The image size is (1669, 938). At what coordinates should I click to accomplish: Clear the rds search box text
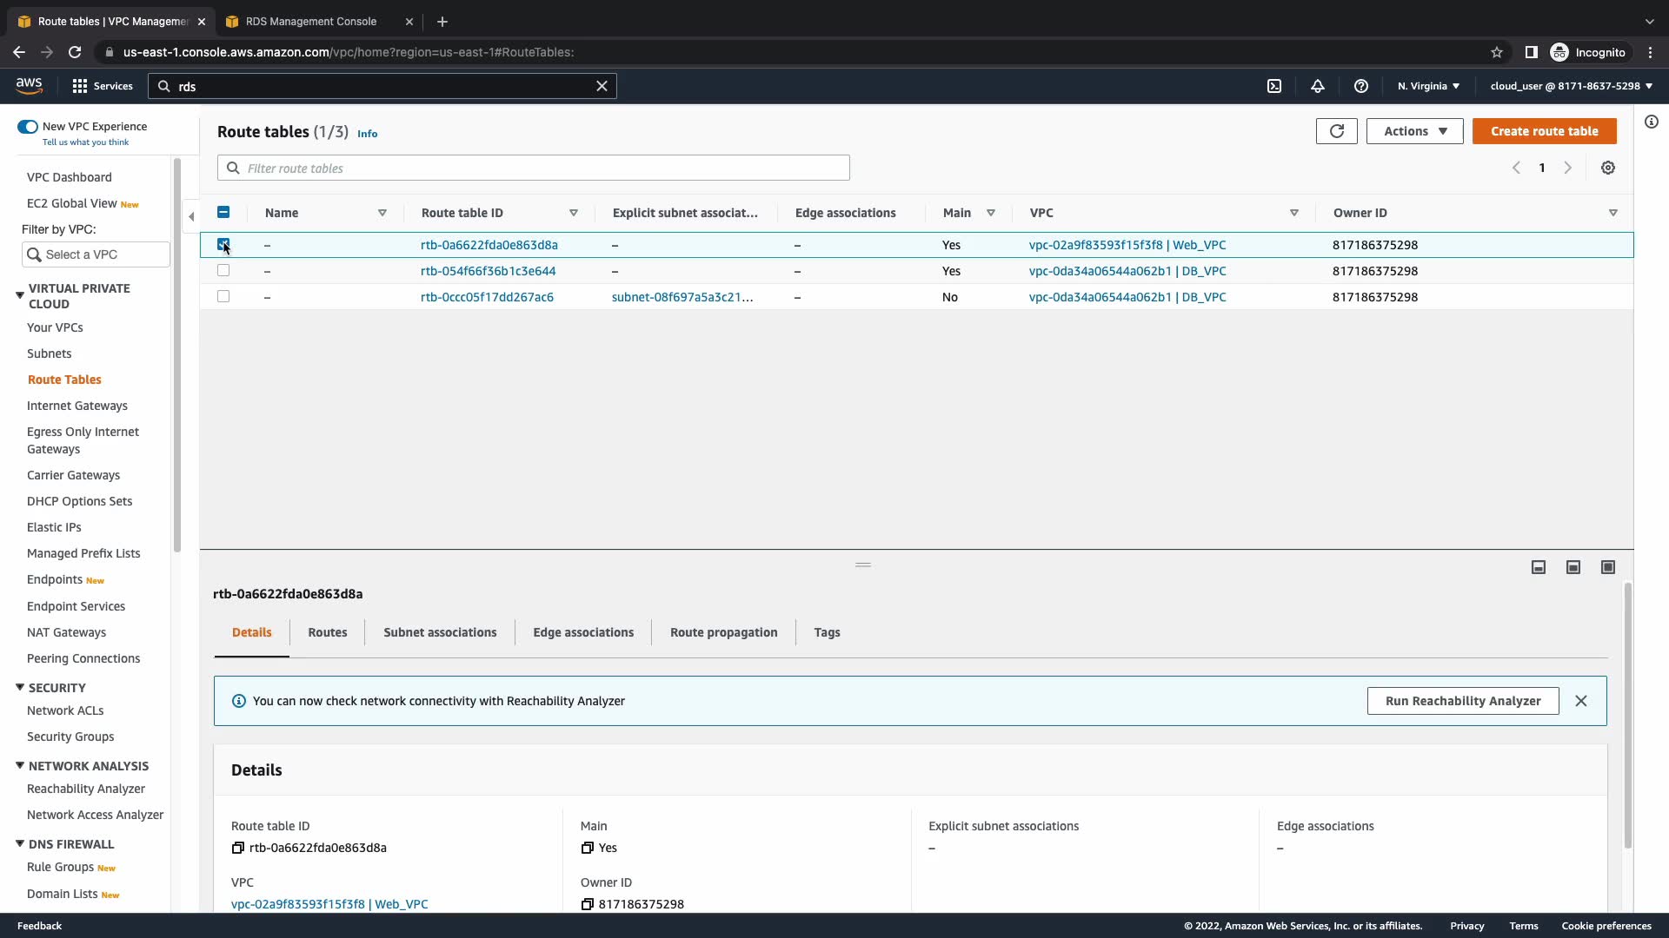pyautogui.click(x=602, y=86)
